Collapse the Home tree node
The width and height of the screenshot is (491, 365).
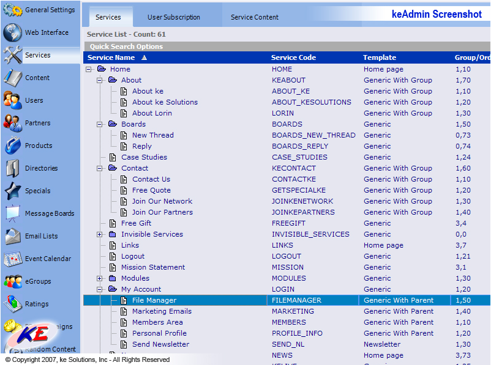pyautogui.click(x=89, y=69)
